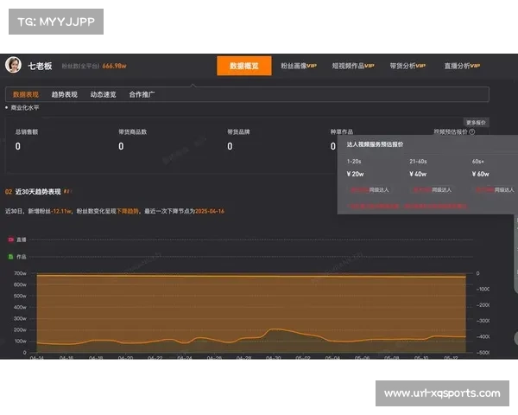Click the 带货商品数 label

pyautogui.click(x=132, y=131)
